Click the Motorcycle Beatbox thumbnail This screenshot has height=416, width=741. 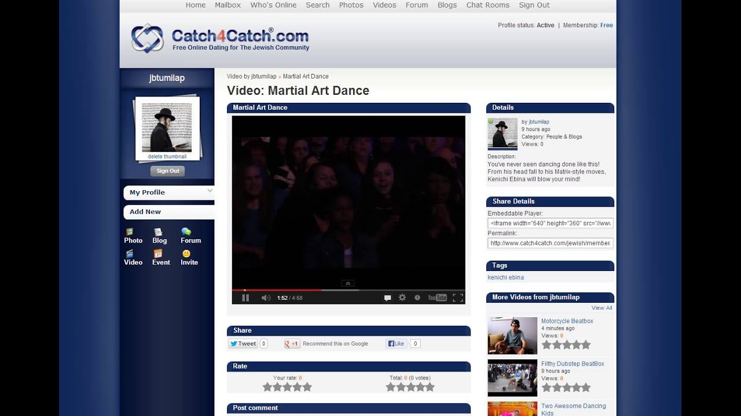click(512, 336)
